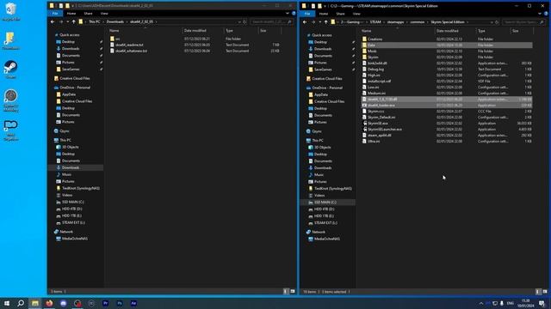Click the clock in the taskbar
This screenshot has height=309, width=551.
(526, 303)
